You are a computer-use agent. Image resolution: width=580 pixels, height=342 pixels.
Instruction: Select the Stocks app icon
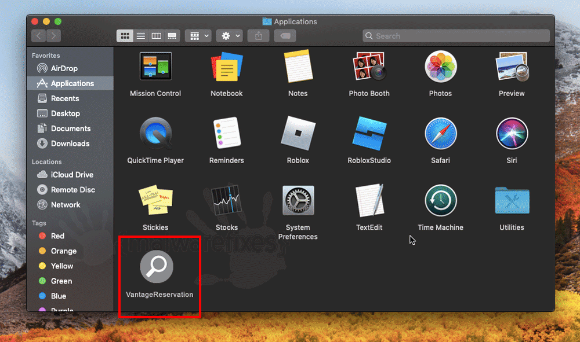pyautogui.click(x=227, y=200)
